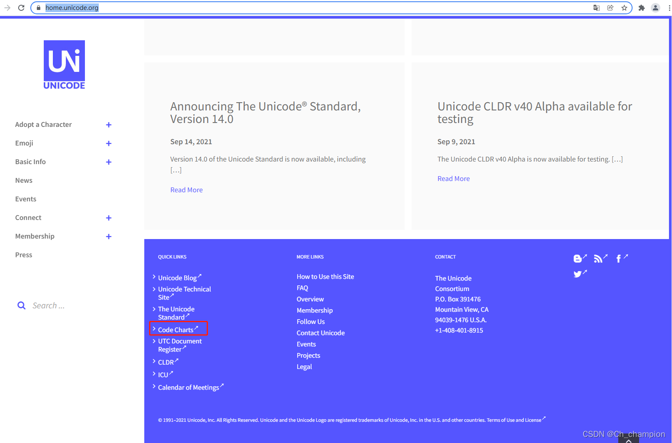Click the browser forward arrow

7,8
